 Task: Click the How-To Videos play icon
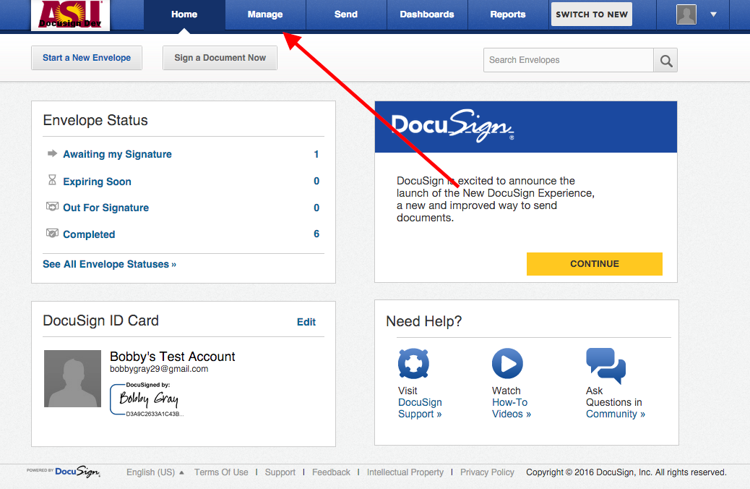(507, 364)
